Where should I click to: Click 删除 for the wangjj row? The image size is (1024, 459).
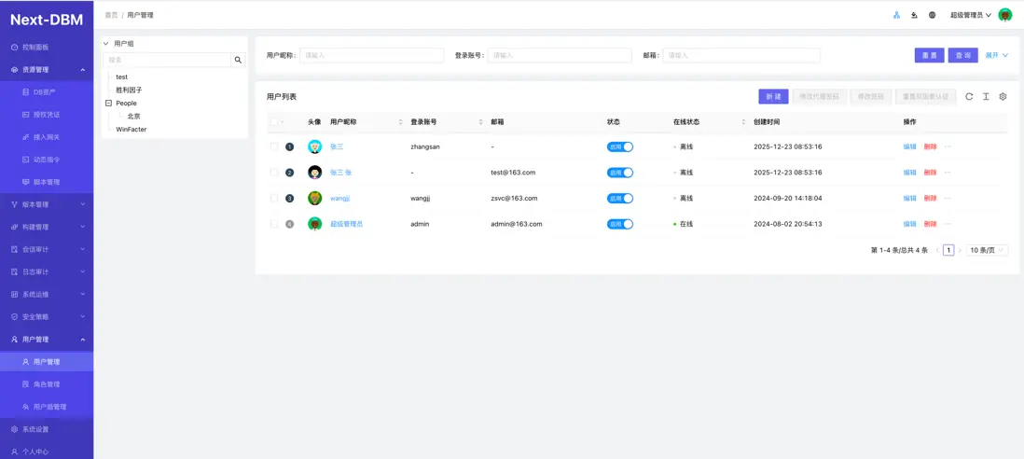(x=931, y=198)
